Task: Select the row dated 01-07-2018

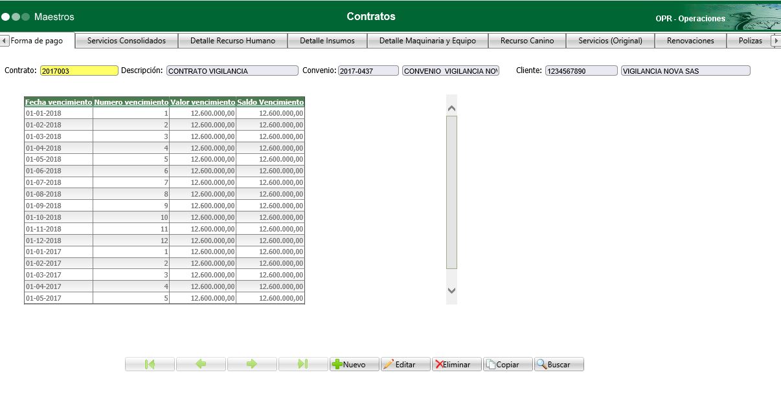Action: (164, 182)
